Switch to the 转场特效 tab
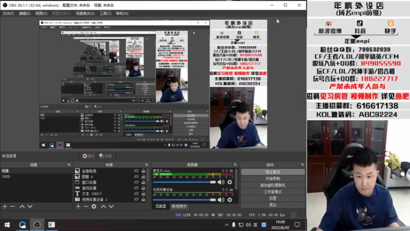The height and width of the screenshot is (231, 410). (x=179, y=206)
